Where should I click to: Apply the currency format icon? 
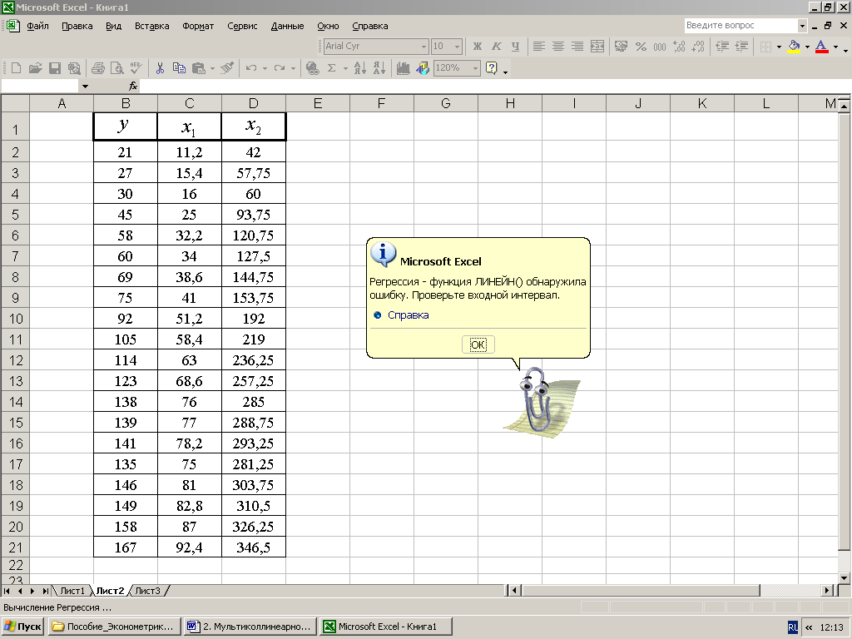621,47
